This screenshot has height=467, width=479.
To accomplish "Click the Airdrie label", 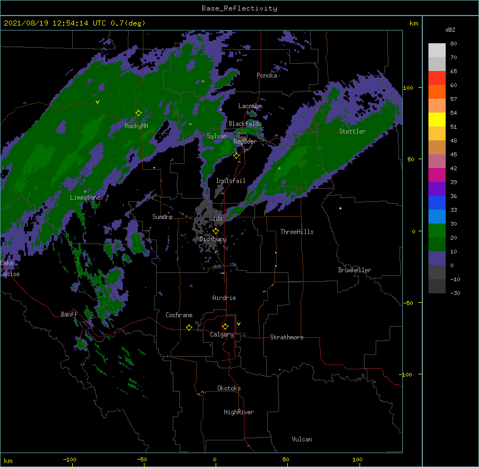I will pos(224,298).
